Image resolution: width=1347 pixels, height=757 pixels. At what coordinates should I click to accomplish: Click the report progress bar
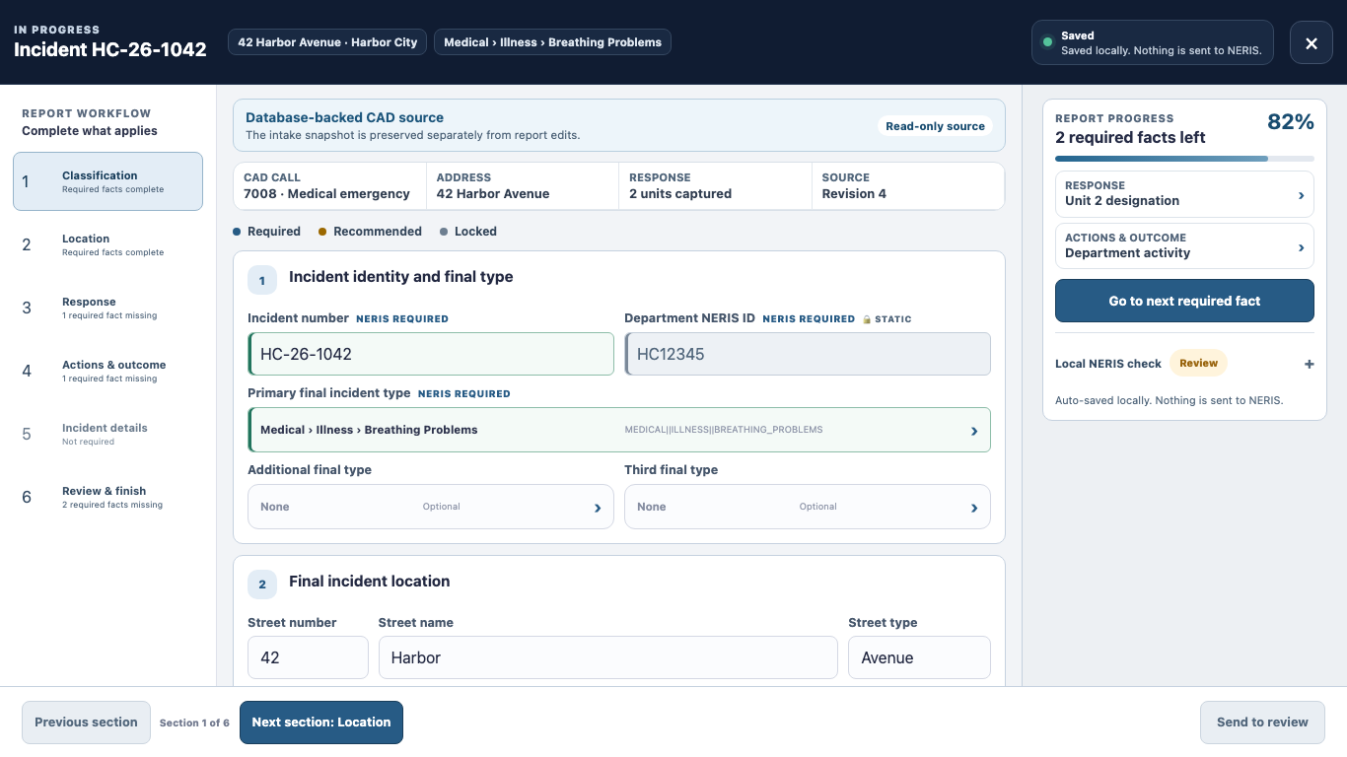pyautogui.click(x=1184, y=159)
